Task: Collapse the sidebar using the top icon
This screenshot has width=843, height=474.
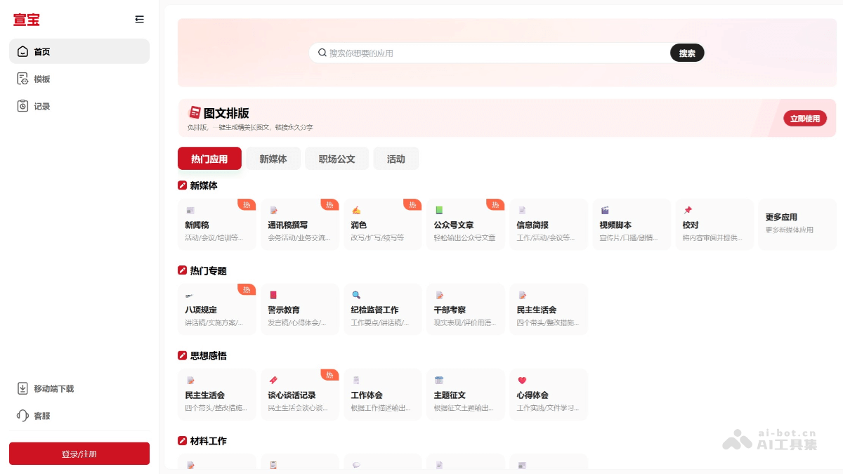Action: (139, 20)
